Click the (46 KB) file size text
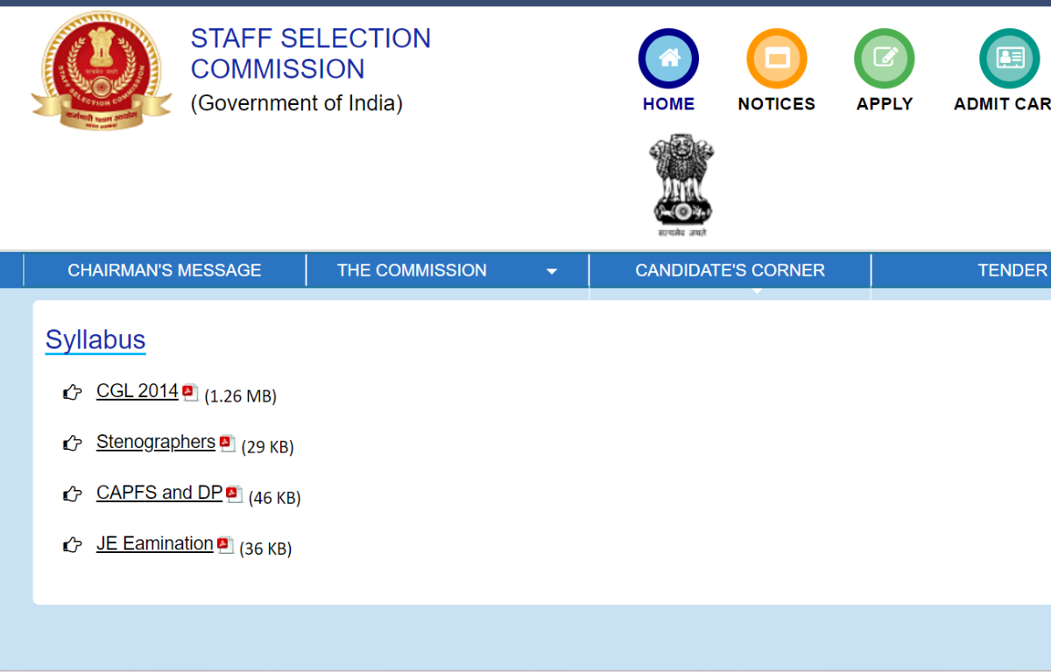1051x672 pixels. (274, 498)
